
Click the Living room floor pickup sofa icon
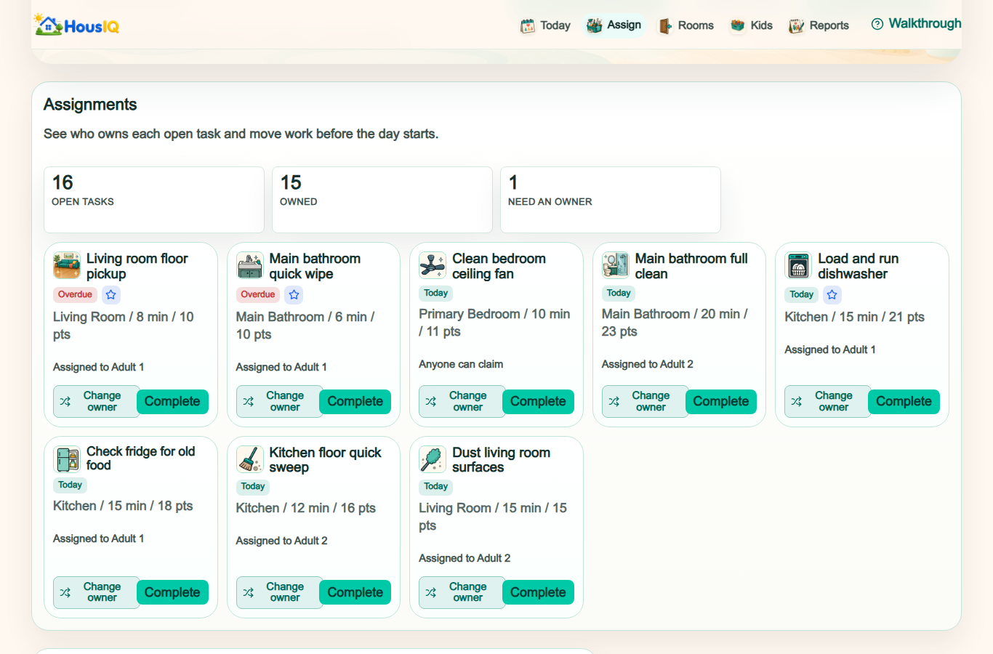point(67,266)
